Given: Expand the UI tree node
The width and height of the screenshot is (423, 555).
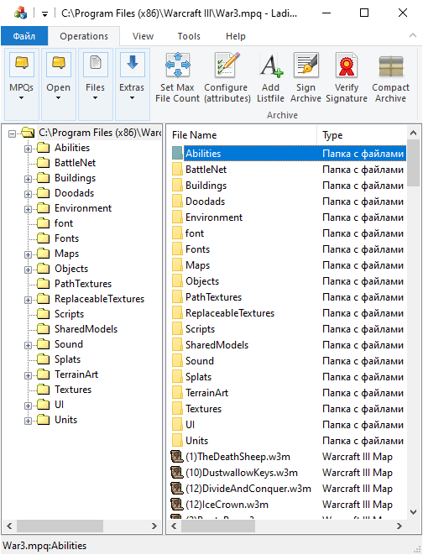Looking at the screenshot, I should click(x=28, y=406).
